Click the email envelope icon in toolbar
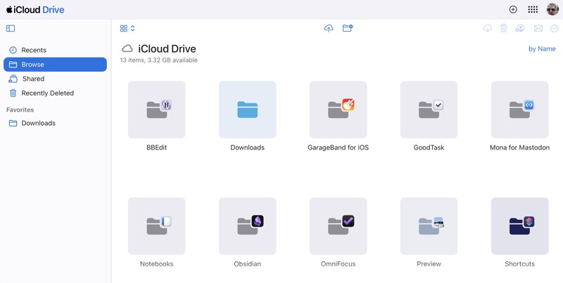This screenshot has height=283, width=563. pos(538,28)
